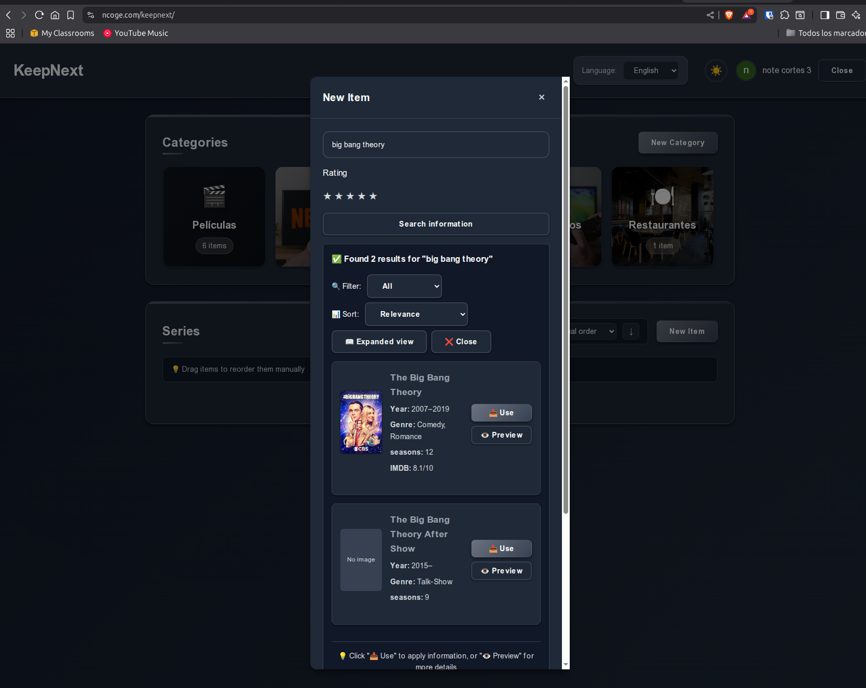866x688 pixels.
Task: Toggle the light/dark theme sun button
Action: pos(716,71)
